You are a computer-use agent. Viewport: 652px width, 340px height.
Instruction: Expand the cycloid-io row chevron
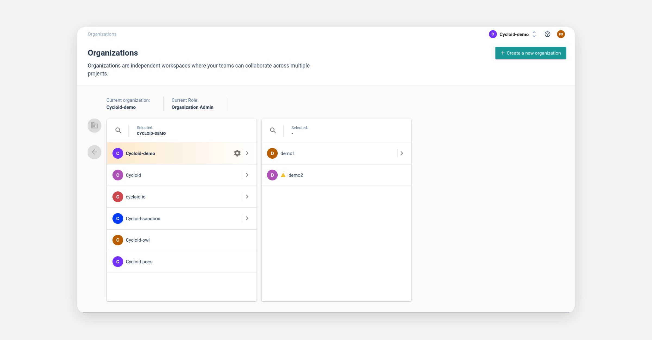tap(247, 197)
